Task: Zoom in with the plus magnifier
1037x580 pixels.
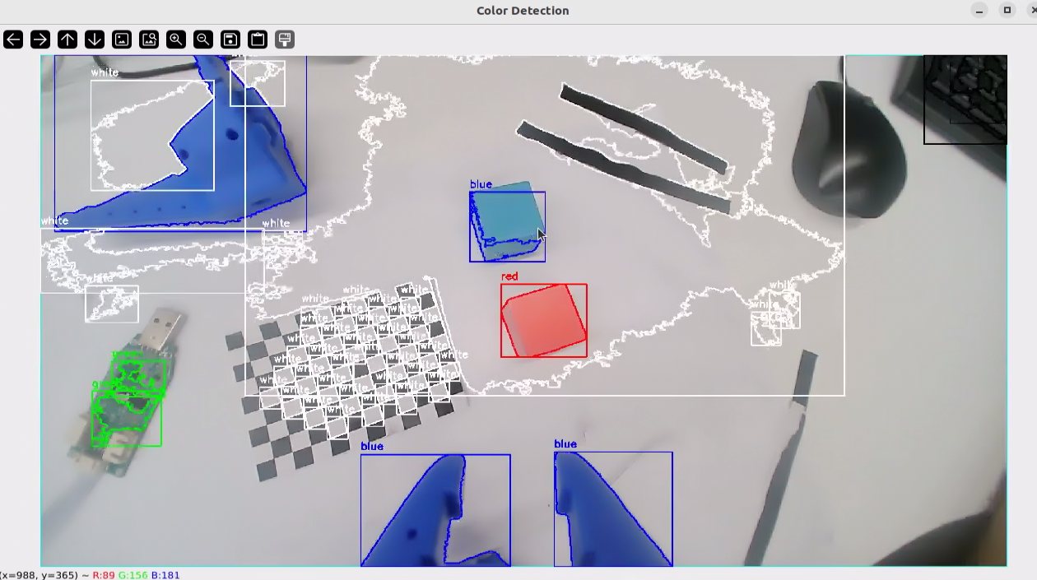Action: [x=176, y=39]
